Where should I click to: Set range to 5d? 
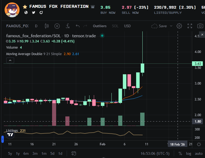52,154
